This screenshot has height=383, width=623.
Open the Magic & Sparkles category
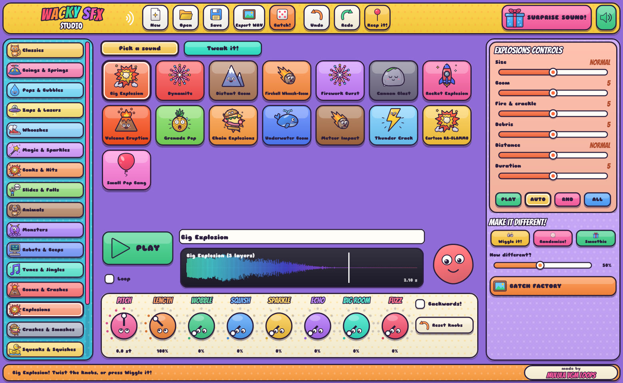(45, 150)
